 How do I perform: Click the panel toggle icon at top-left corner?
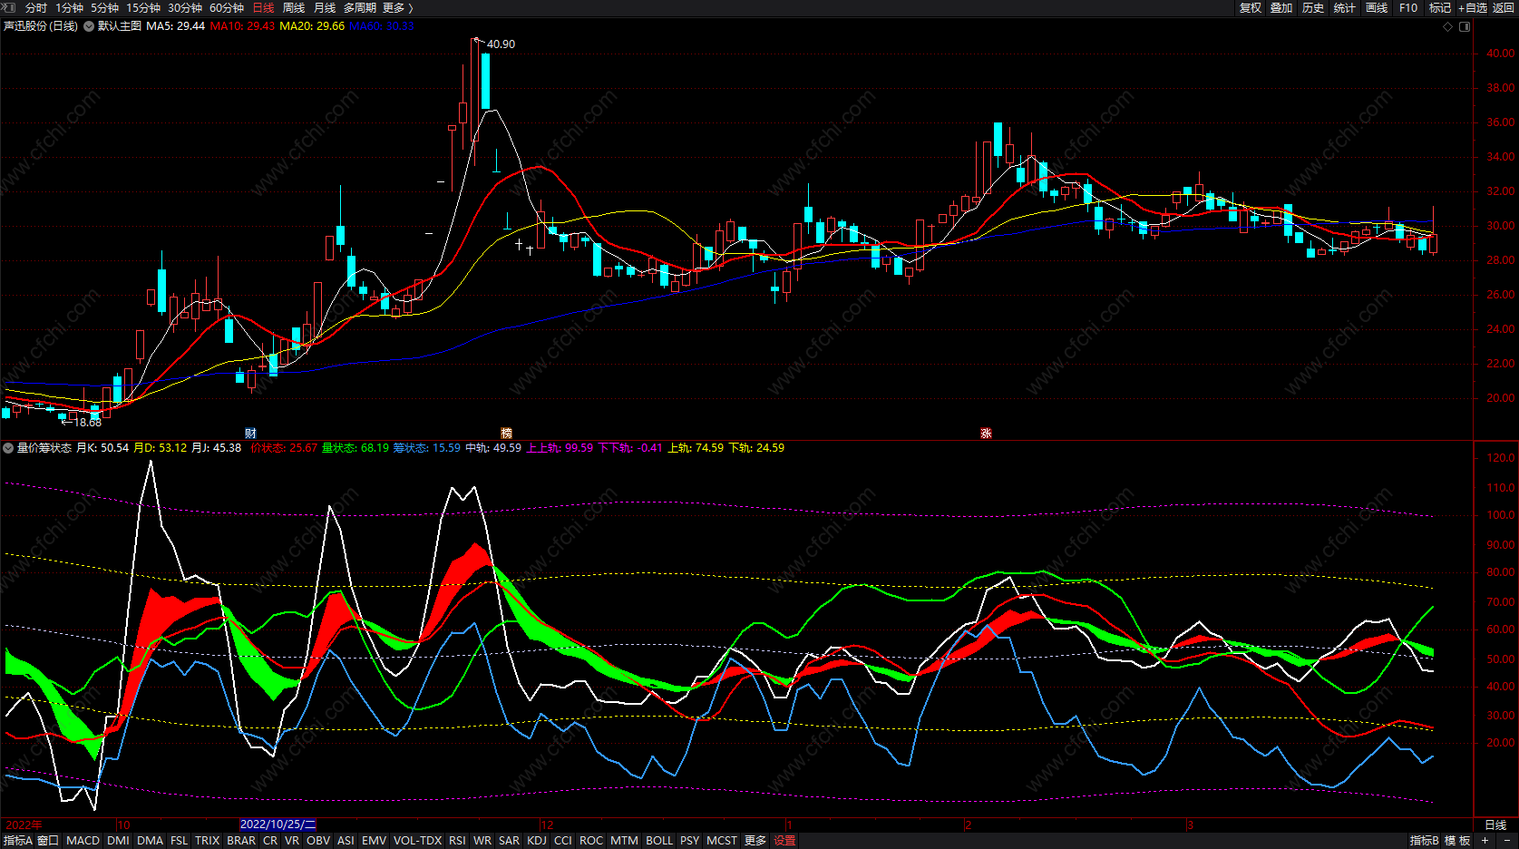9,7
